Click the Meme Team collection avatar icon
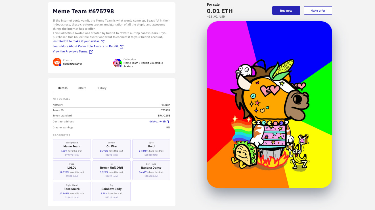The width and height of the screenshot is (375, 210). [x=118, y=63]
